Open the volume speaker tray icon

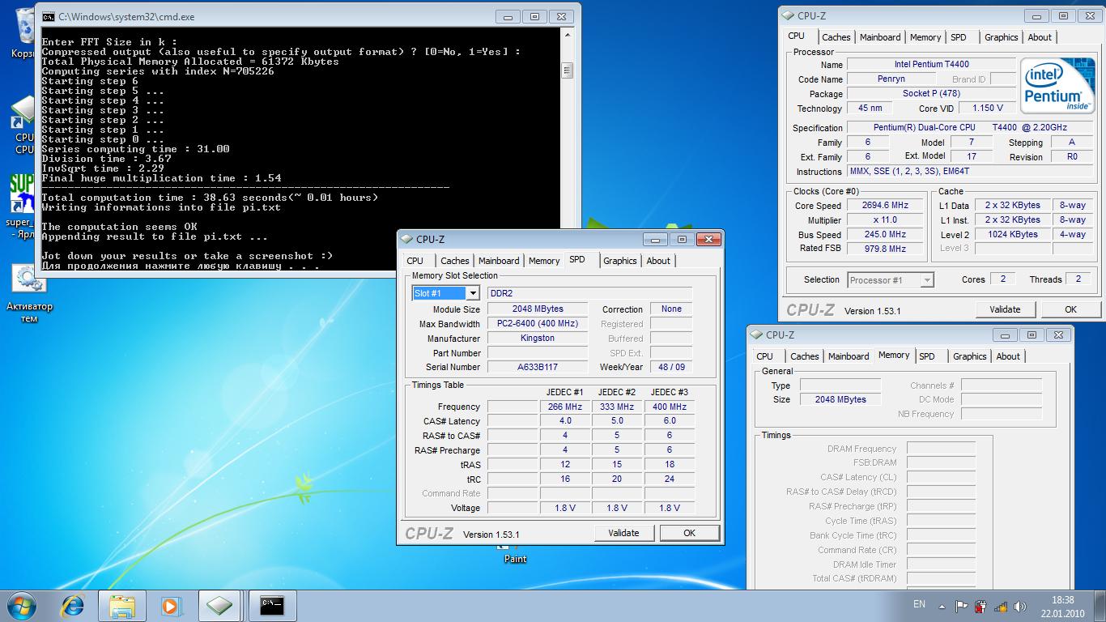point(1021,606)
